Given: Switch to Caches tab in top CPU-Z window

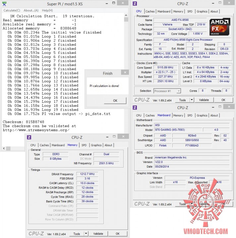Looking at the screenshot, I should [150, 11].
